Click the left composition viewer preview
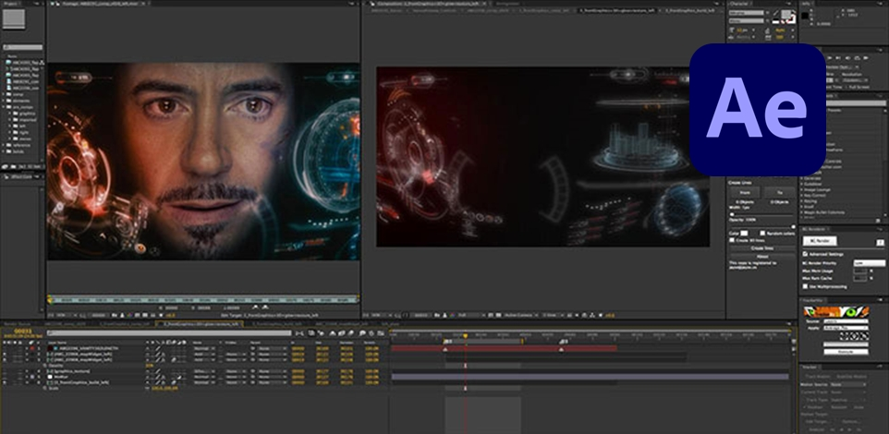Screen dimensions: 889x434 click(x=203, y=161)
